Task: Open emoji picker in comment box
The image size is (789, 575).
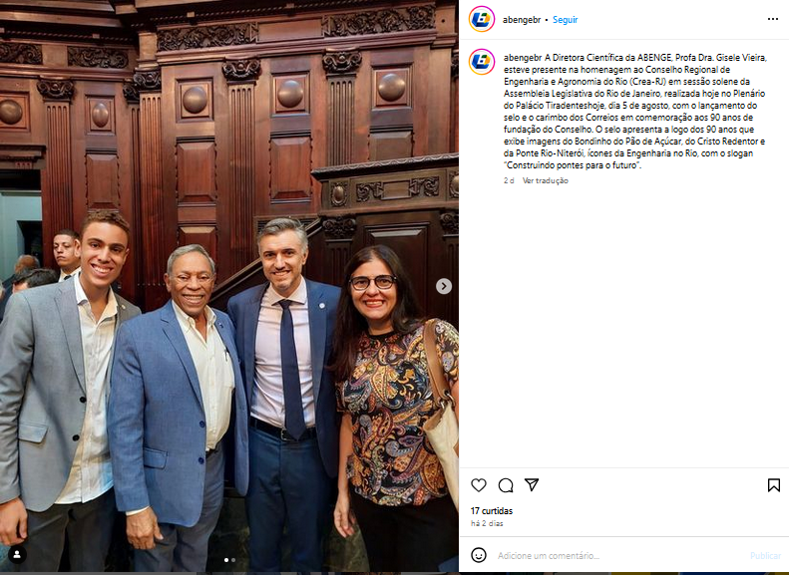Action: coord(479,555)
